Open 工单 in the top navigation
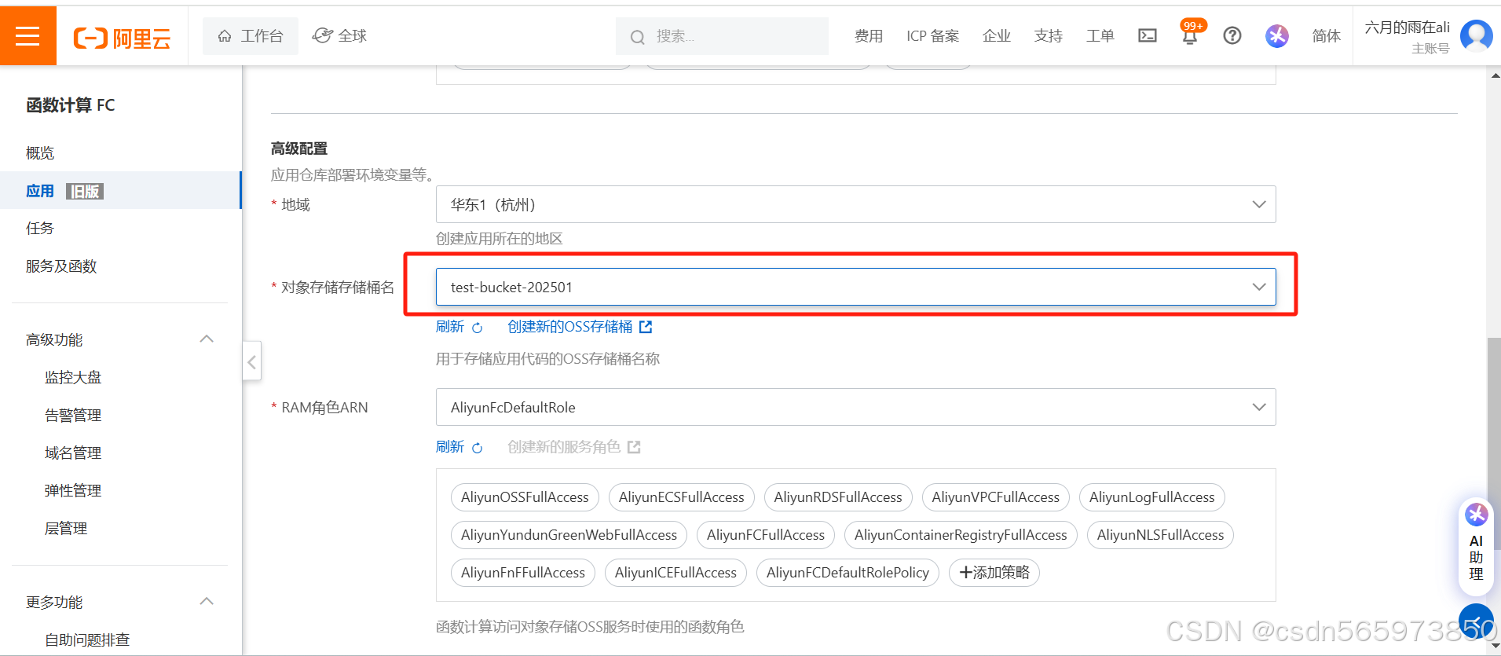The height and width of the screenshot is (656, 1501). click(x=1100, y=36)
